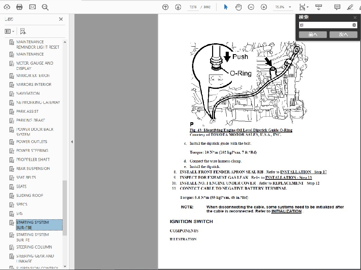Screen dimensions: 361x270
Task: Open the SRS bookmark
Action: 19,213
